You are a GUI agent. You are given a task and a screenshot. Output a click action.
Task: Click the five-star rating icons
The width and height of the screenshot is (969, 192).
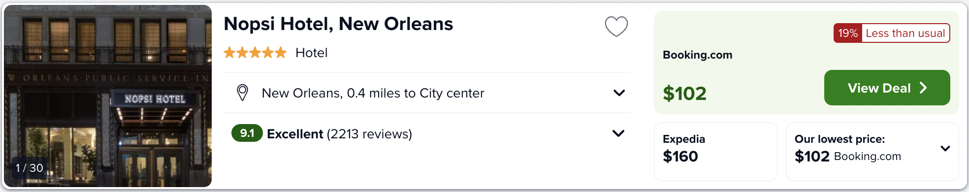(x=255, y=53)
